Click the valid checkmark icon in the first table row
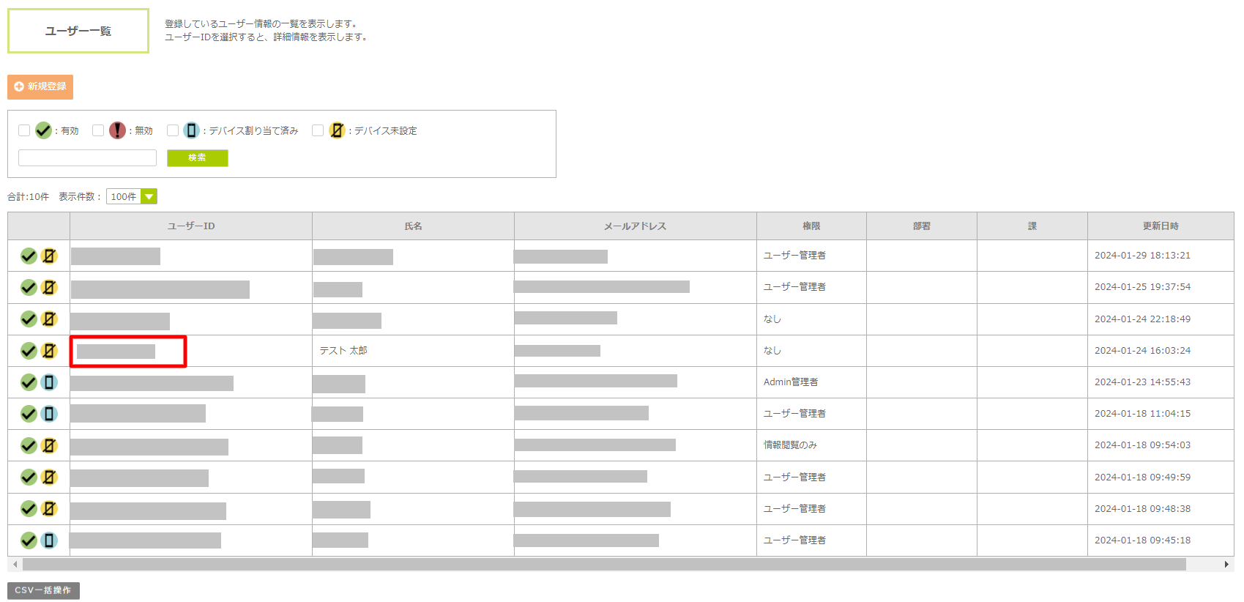This screenshot has height=602, width=1244. pyautogui.click(x=29, y=256)
